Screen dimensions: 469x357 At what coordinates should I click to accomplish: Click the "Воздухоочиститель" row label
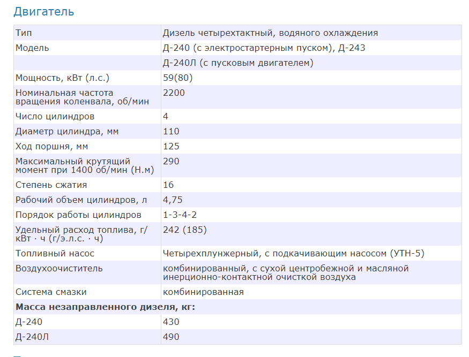[x=59, y=268]
